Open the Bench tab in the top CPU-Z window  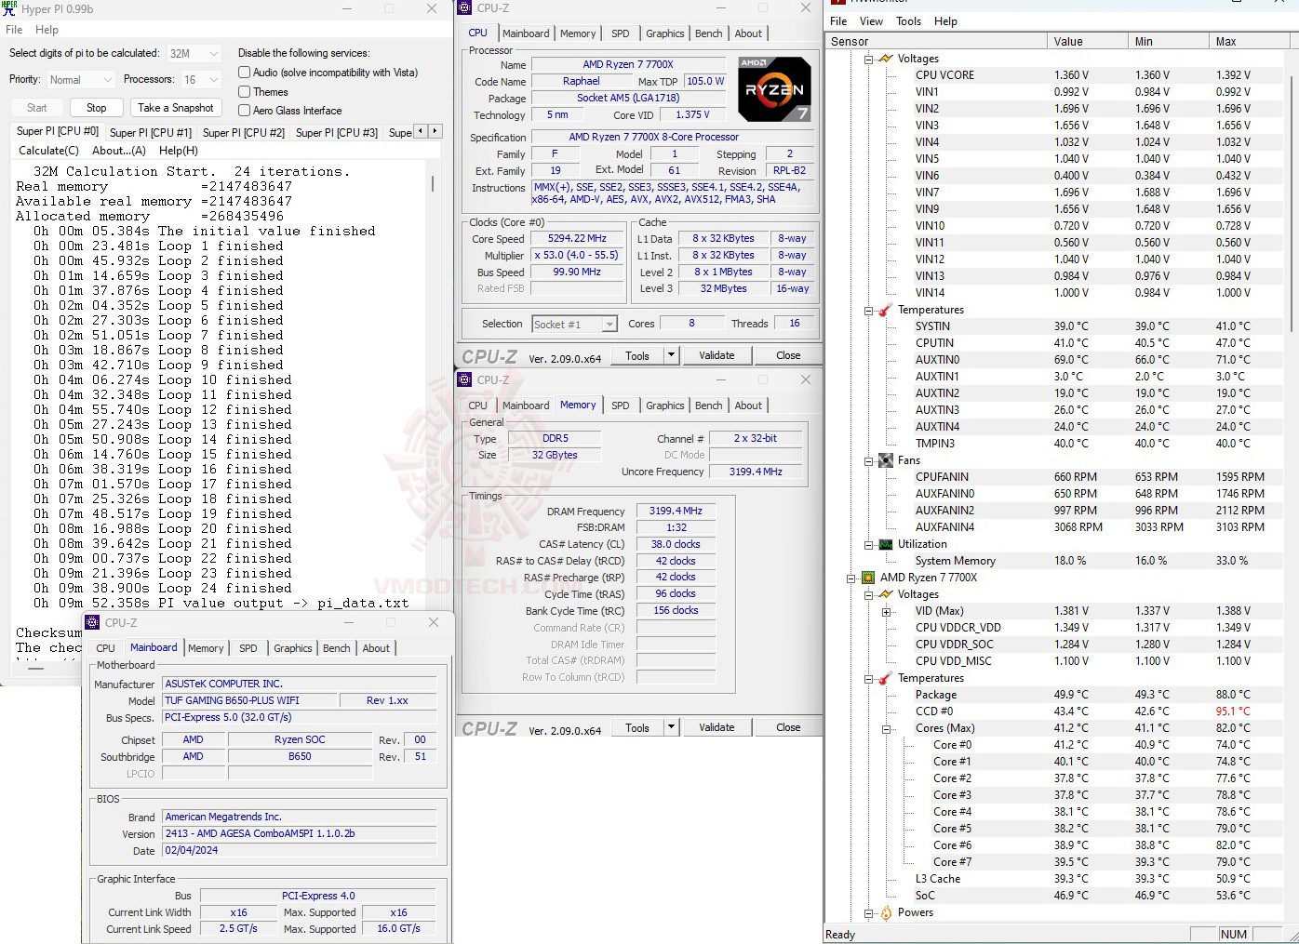point(709,33)
